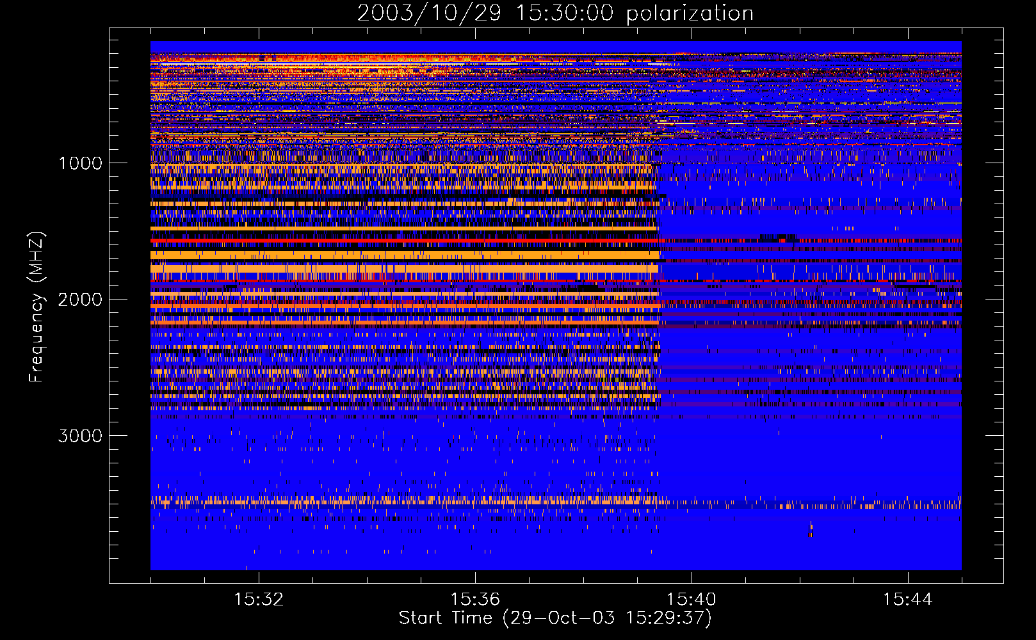Screen dimensions: 1036x640
Task: Click the 3000 frequency tick label
Action: (x=80, y=436)
